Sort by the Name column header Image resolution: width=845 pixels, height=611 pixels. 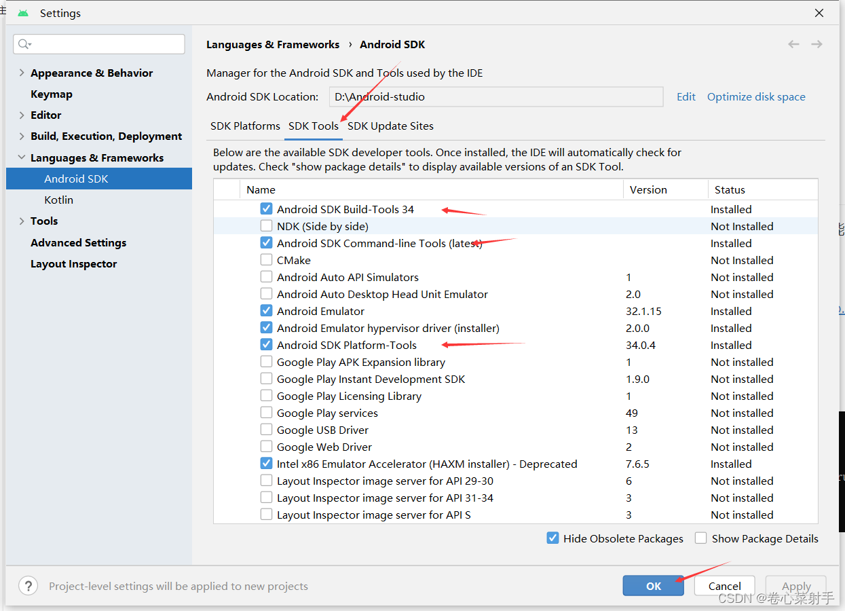[x=432, y=189]
